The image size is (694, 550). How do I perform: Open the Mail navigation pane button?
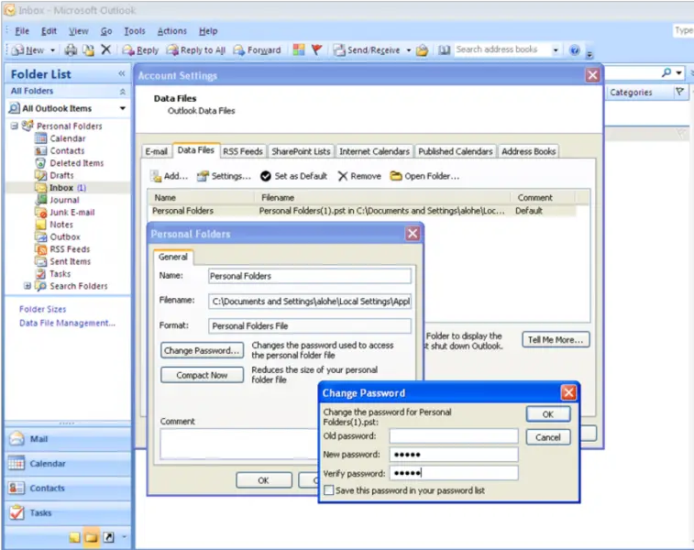[x=68, y=439]
